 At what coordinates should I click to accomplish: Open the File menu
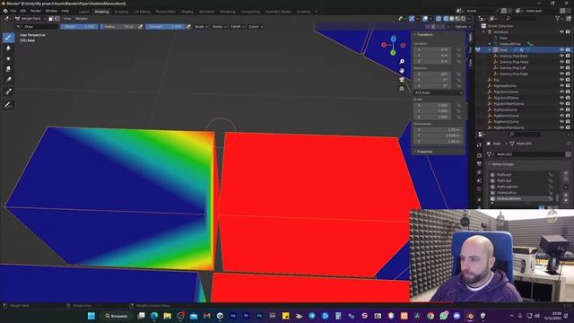pos(13,11)
